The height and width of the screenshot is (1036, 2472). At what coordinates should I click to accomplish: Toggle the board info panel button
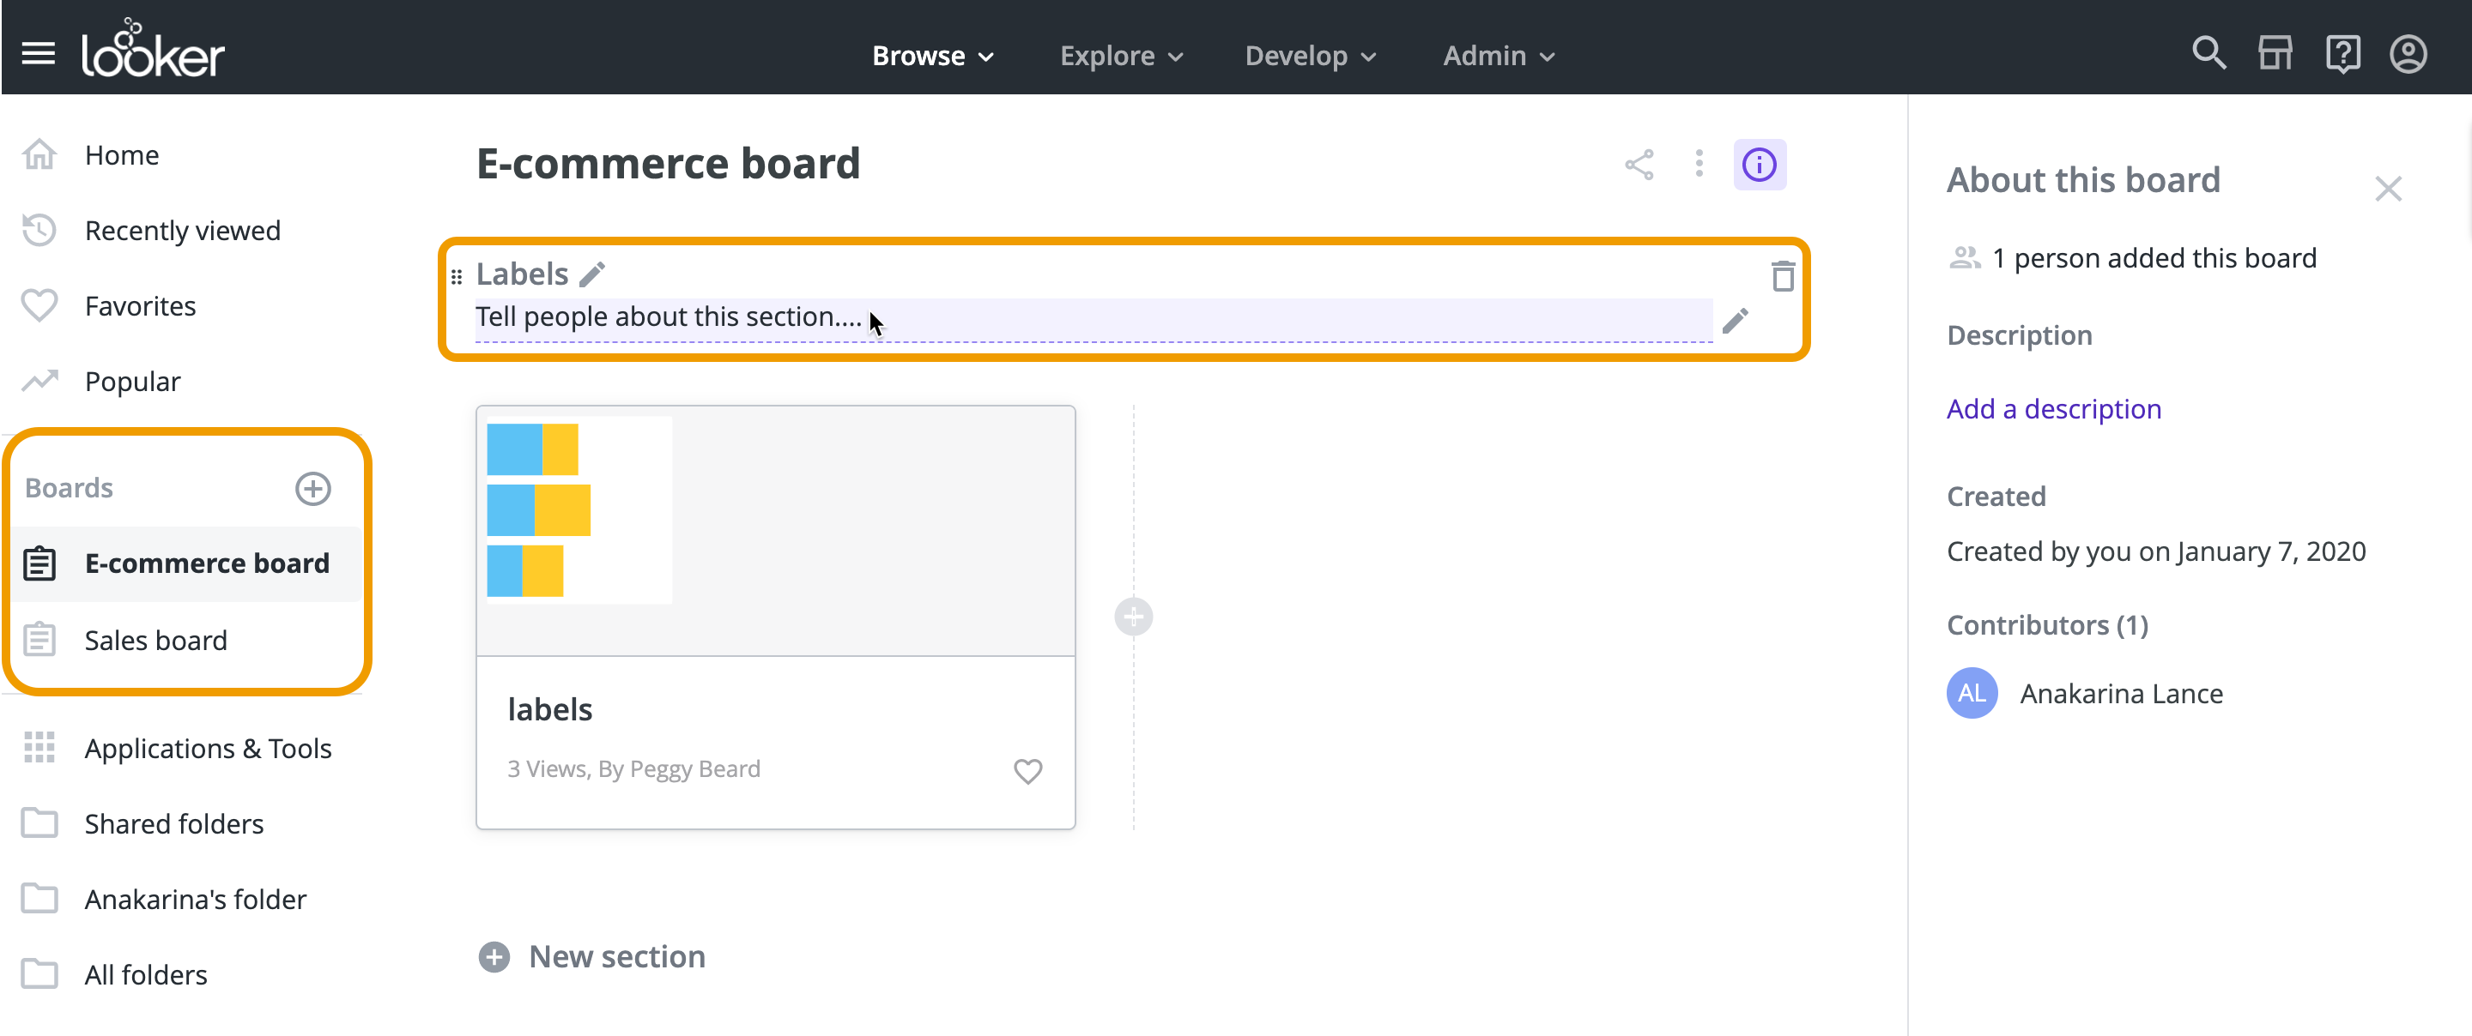point(1759,165)
